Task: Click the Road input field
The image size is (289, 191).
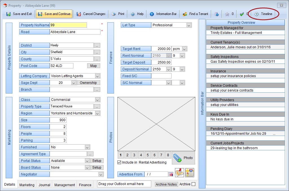Action: pyautogui.click(x=75, y=32)
